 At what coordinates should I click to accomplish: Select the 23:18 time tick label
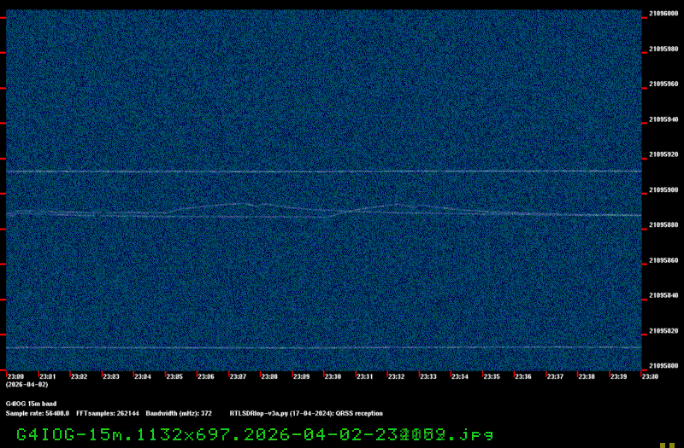587,376
